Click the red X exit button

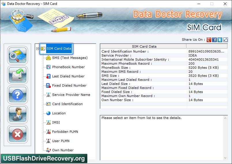pyautogui.click(x=18, y=134)
